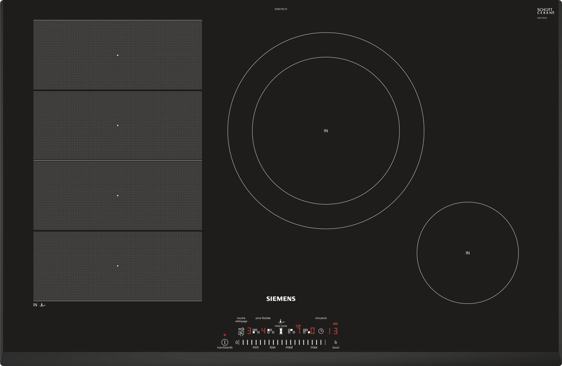Image resolution: width=562 pixels, height=366 pixels.
Task: Set the power slider to max
Action: (x=314, y=342)
